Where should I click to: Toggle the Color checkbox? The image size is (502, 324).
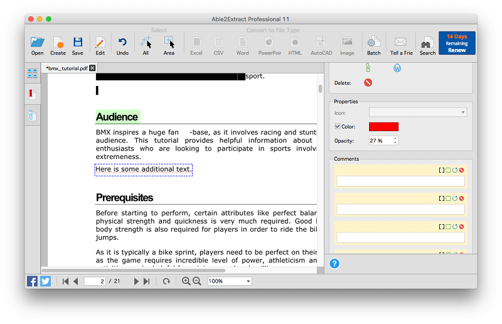click(338, 126)
